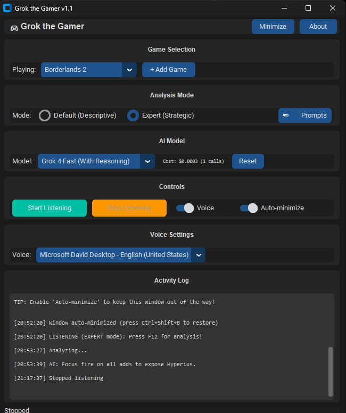Click the Grok the Gamer title bar app icon
The height and width of the screenshot is (413, 346).
[x=7, y=8]
